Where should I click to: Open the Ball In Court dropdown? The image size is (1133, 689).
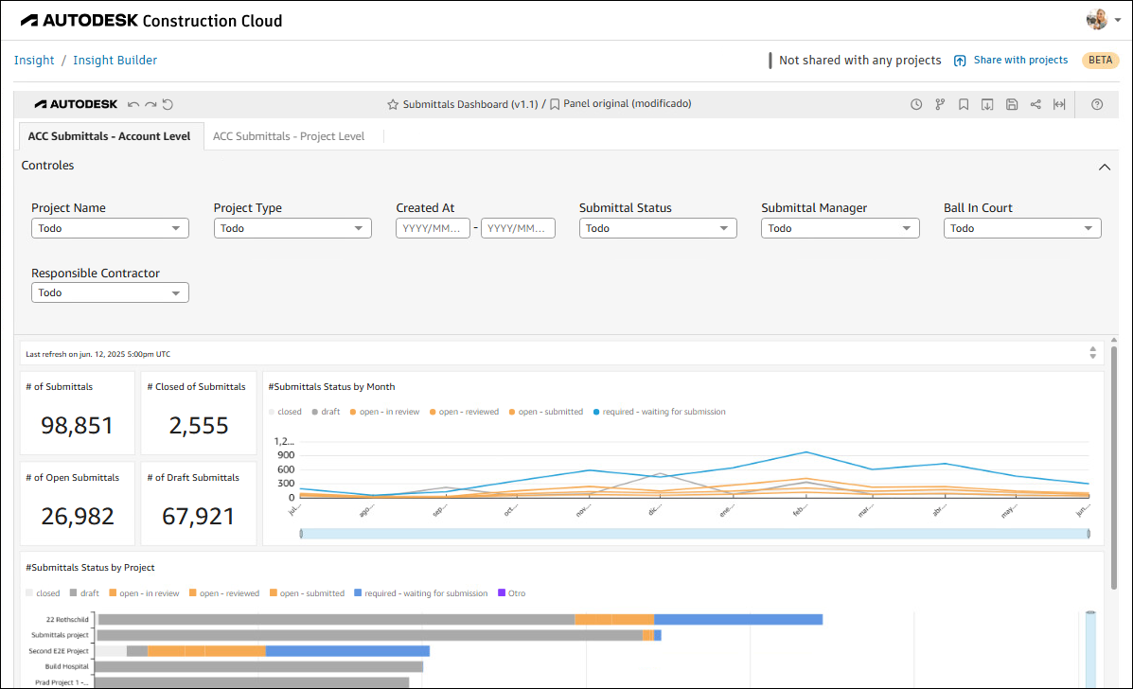tap(1022, 227)
